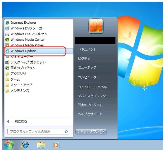Click 前に戻る to return
Viewport: 165px width, 152px height.
click(x=21, y=122)
